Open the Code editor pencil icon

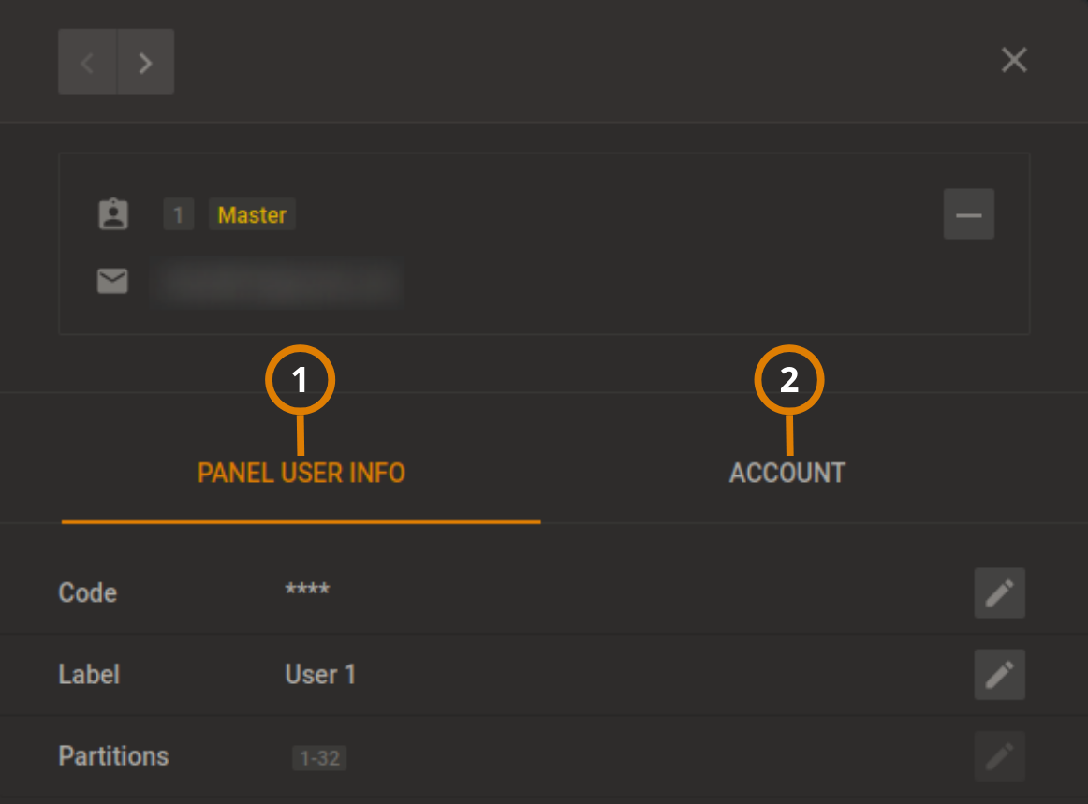point(999,592)
